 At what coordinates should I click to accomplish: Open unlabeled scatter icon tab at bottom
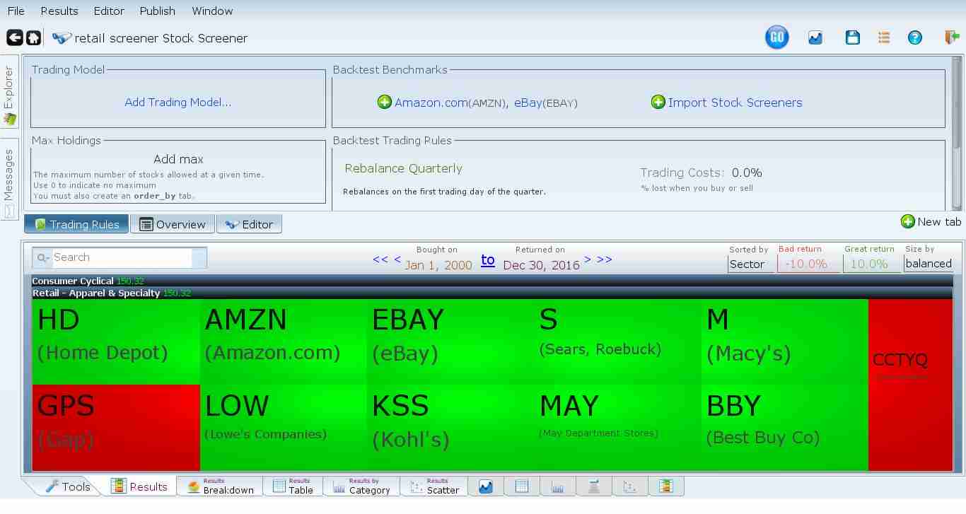tap(630, 486)
